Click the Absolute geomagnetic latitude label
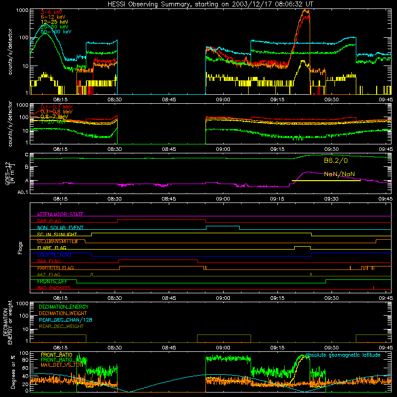The width and height of the screenshot is (397, 397). pyautogui.click(x=343, y=355)
